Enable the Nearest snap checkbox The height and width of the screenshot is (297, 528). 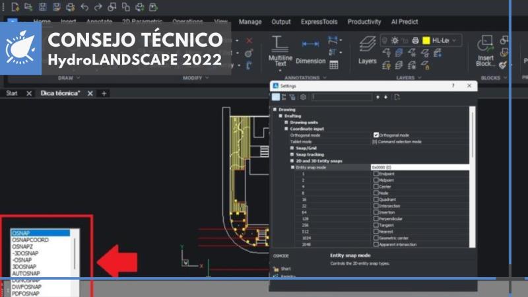[376, 232]
